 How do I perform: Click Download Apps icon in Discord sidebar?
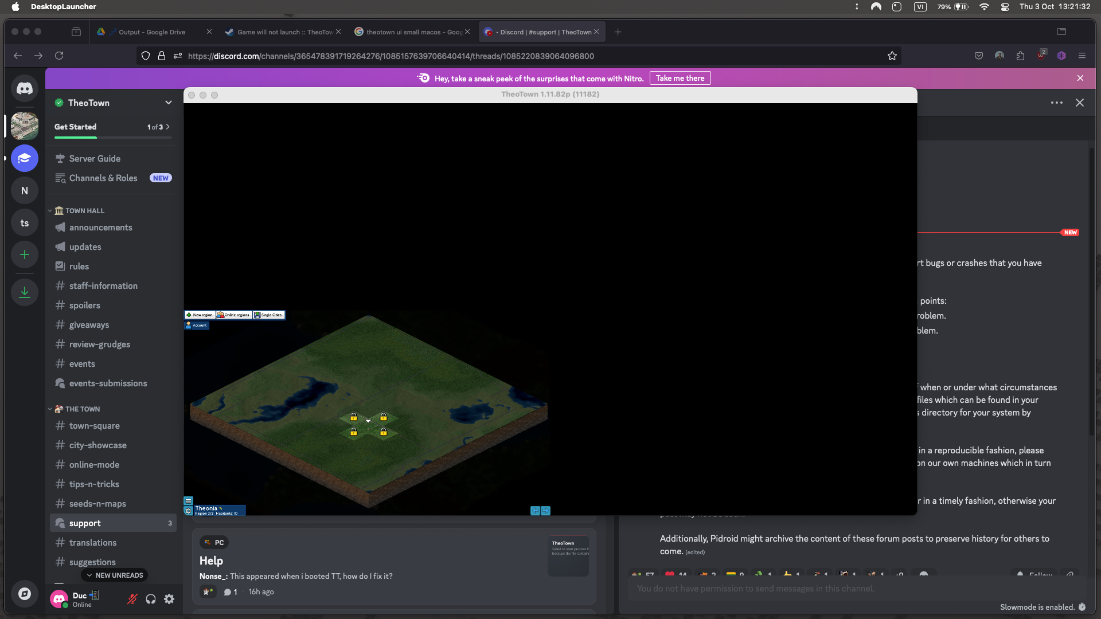point(25,292)
